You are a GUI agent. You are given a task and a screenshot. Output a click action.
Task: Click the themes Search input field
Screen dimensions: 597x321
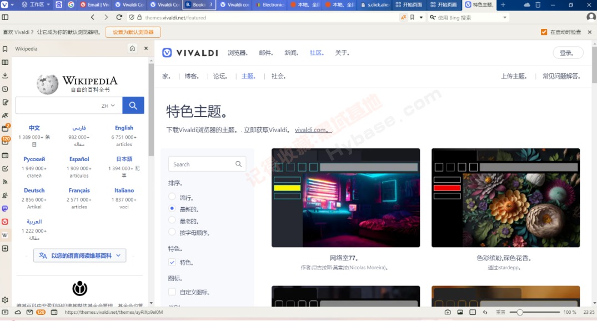pos(207,164)
